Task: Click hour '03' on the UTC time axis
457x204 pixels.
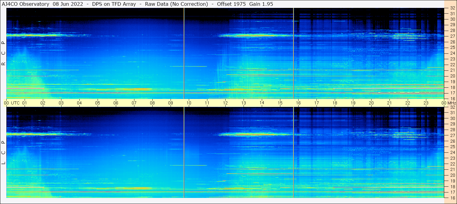Action: [x=61, y=103]
